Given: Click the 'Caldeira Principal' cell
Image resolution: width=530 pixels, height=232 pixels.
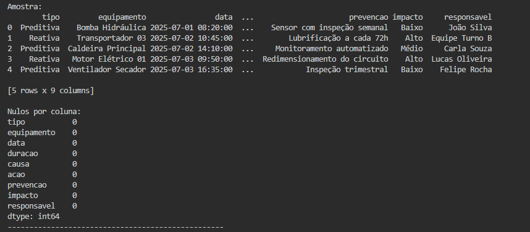Looking at the screenshot, I should [x=107, y=49].
